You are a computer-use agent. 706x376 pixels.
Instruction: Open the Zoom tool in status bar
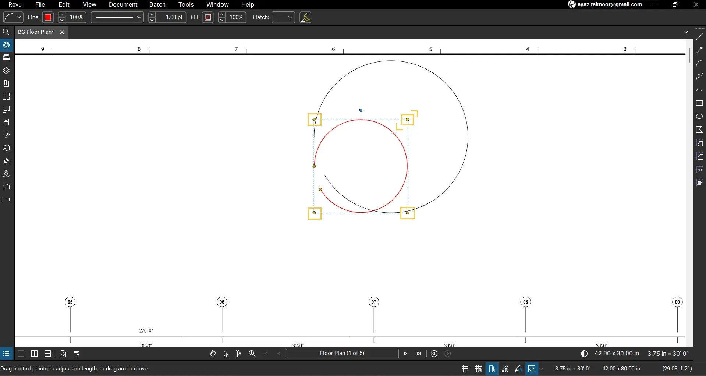pyautogui.click(x=252, y=354)
